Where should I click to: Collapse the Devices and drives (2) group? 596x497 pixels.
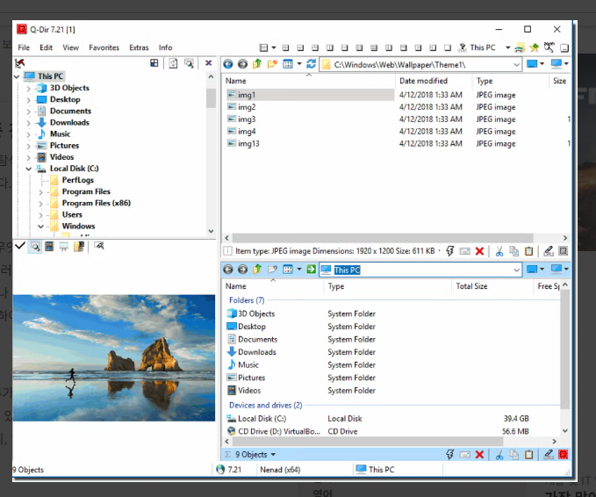pos(265,405)
